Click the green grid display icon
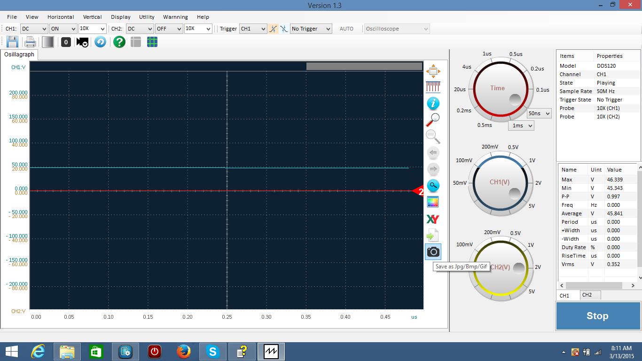The width and height of the screenshot is (642, 361). pyautogui.click(x=152, y=42)
